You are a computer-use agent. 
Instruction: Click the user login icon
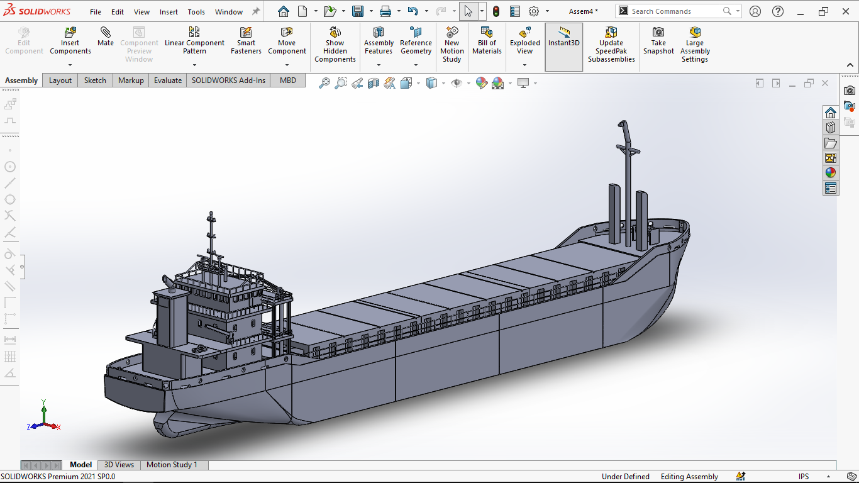coord(755,11)
